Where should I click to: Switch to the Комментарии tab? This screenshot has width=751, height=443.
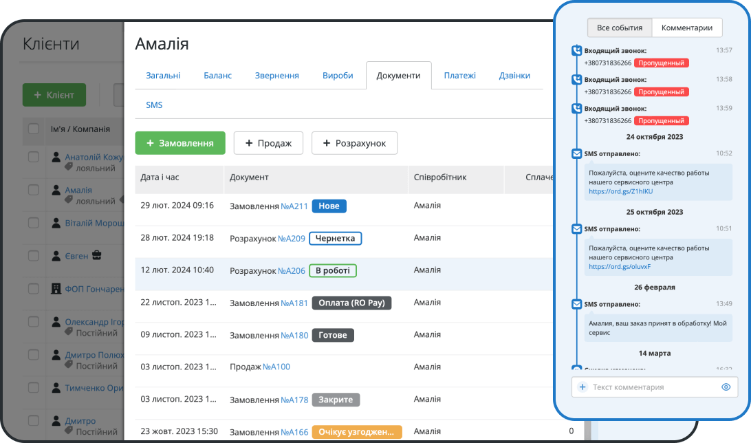[x=686, y=28]
